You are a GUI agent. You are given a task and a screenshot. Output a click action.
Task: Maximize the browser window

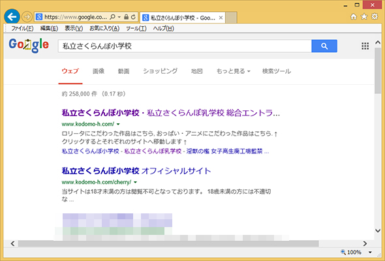coord(357,5)
